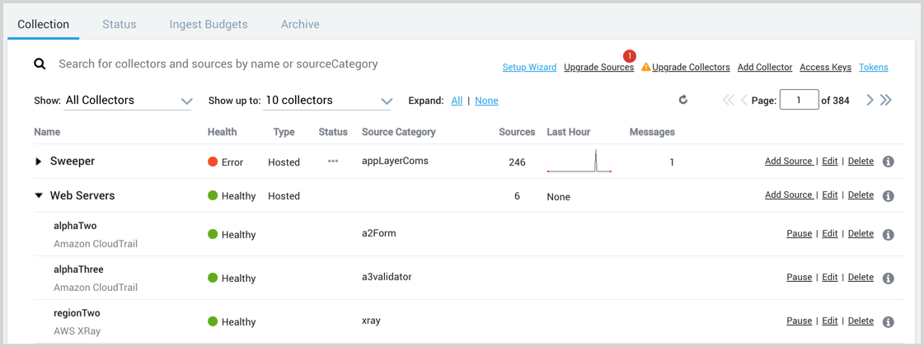924x347 pixels.
Task: Expand the Sweeper collector row
Action: pyautogui.click(x=39, y=162)
